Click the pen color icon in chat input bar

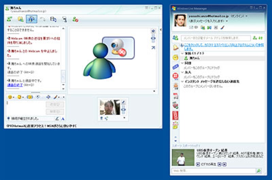click(x=55, y=97)
